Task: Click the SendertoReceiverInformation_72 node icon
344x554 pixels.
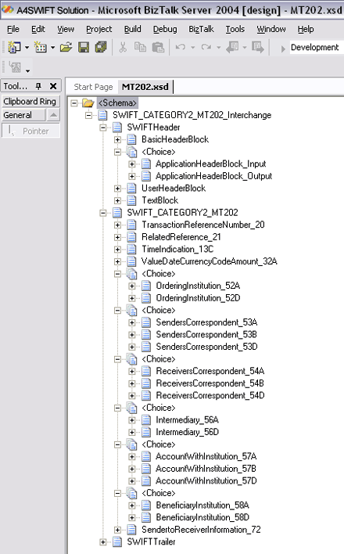Action: [132, 529]
